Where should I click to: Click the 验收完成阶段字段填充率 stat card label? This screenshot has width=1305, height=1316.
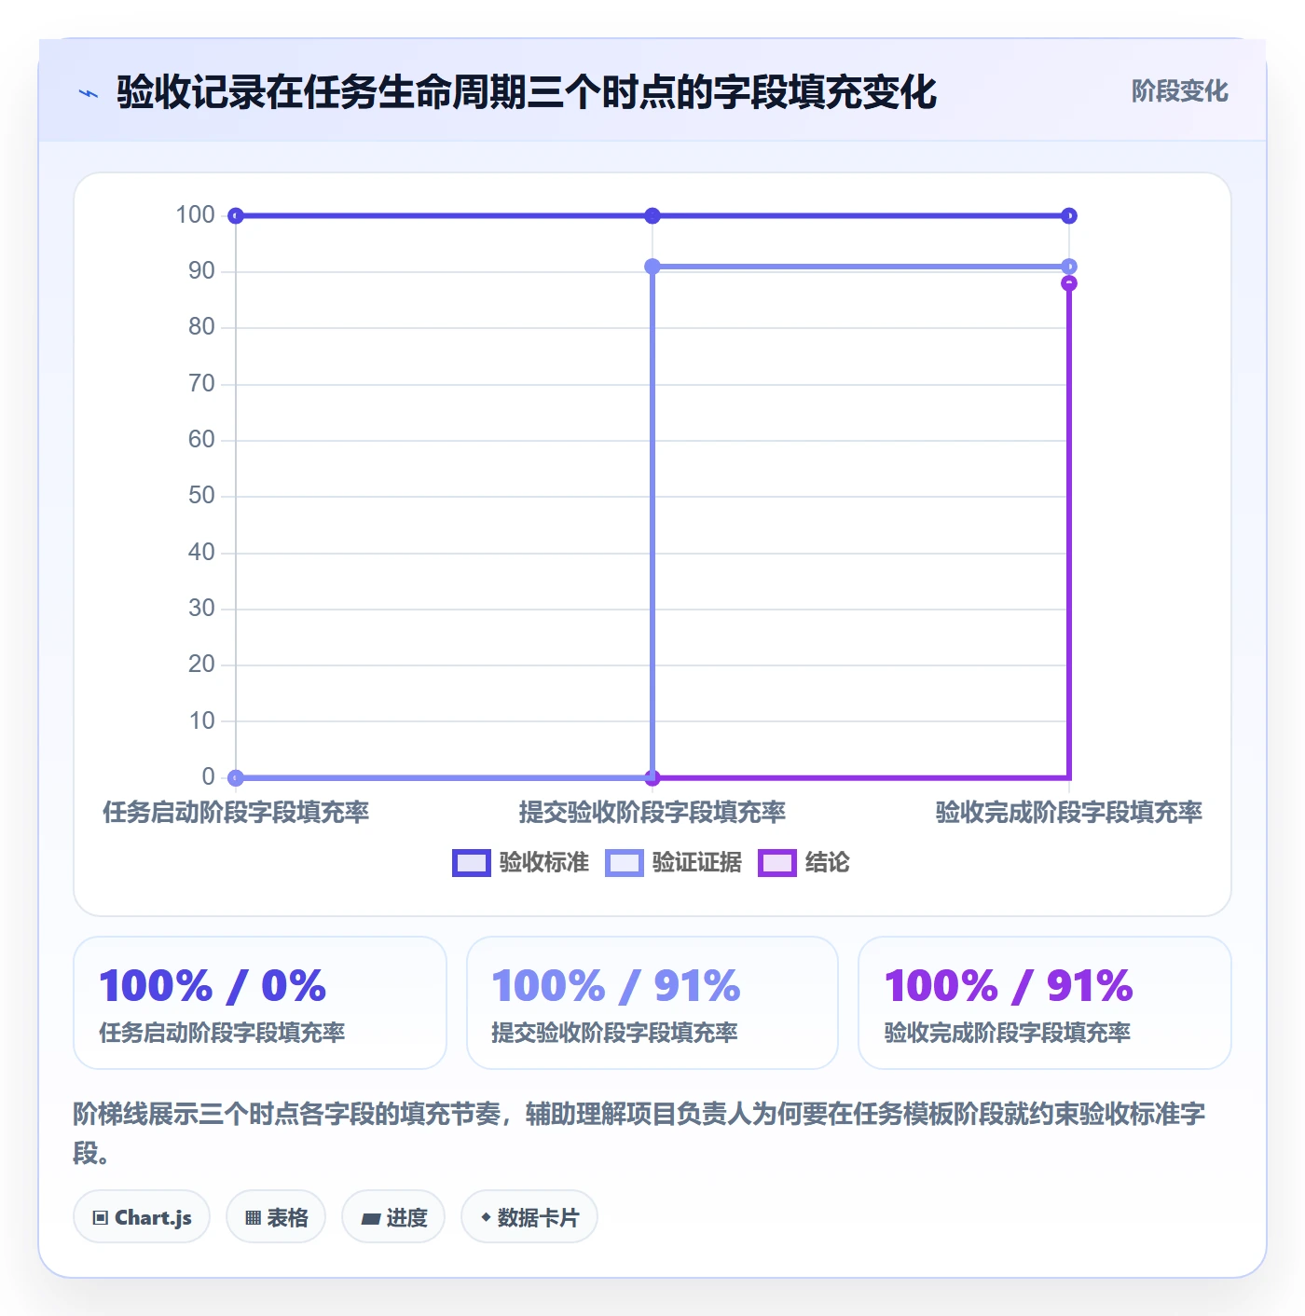pos(1007,1033)
